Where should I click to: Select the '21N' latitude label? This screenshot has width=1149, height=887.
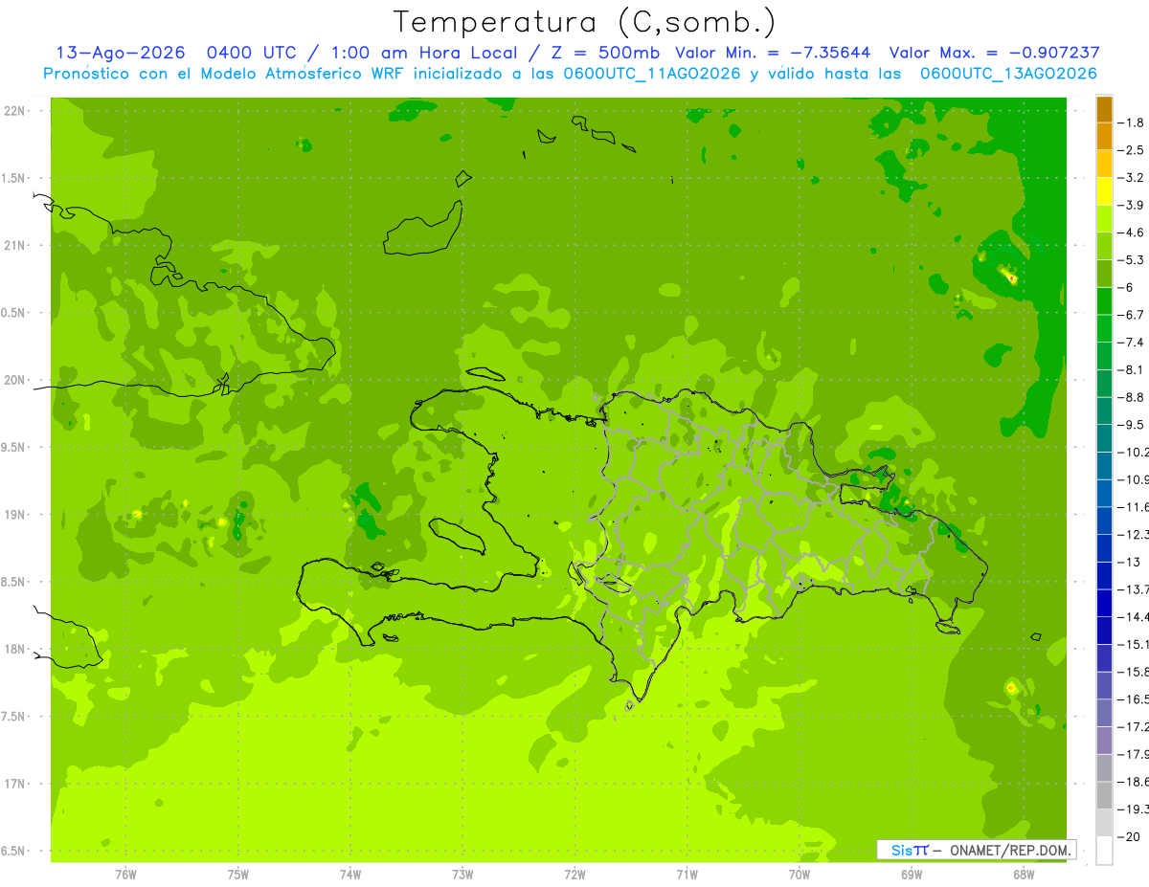click(15, 245)
